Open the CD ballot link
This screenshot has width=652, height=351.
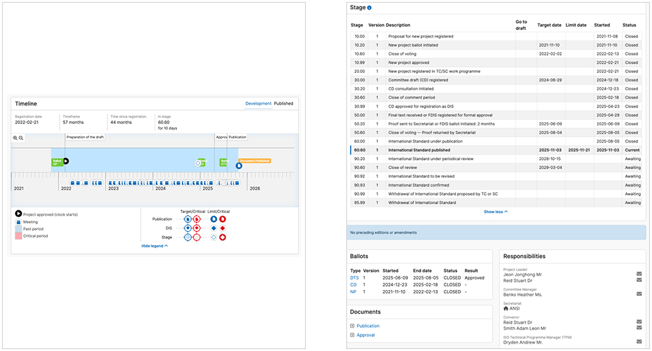click(354, 285)
